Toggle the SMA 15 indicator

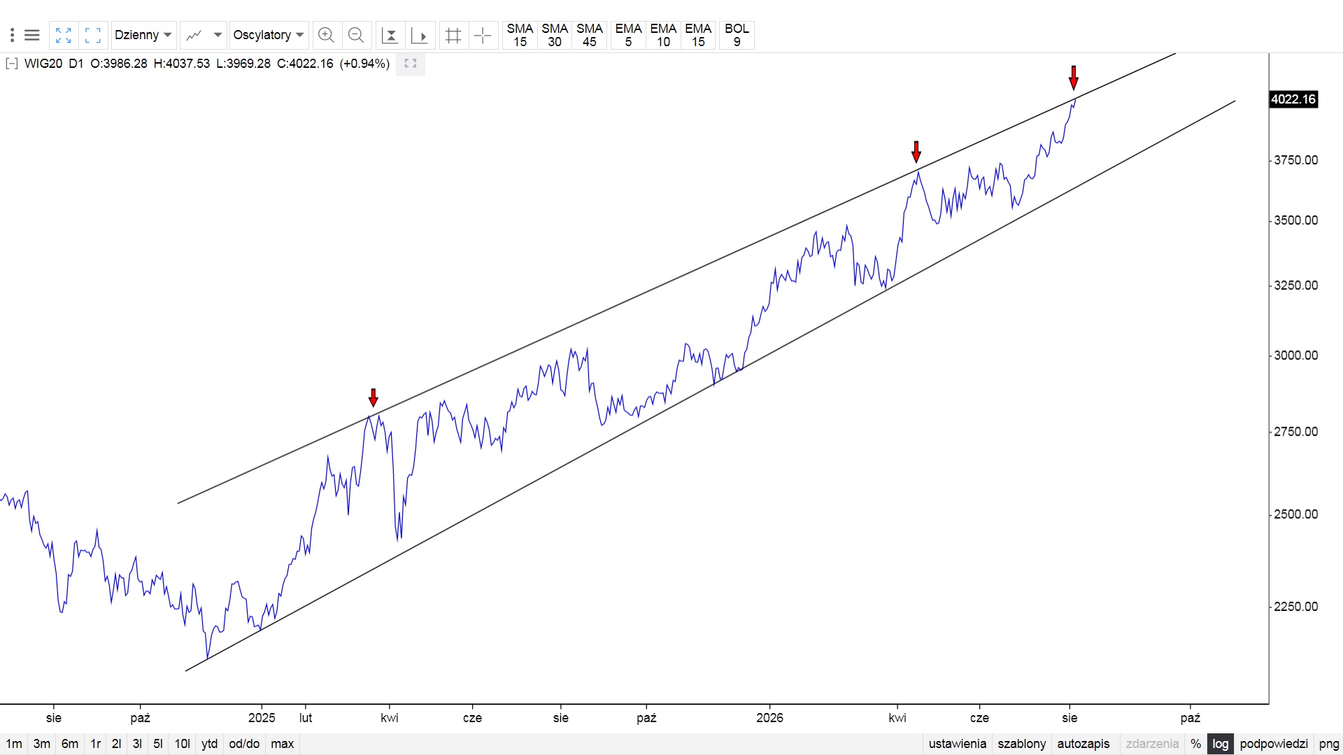[520, 35]
